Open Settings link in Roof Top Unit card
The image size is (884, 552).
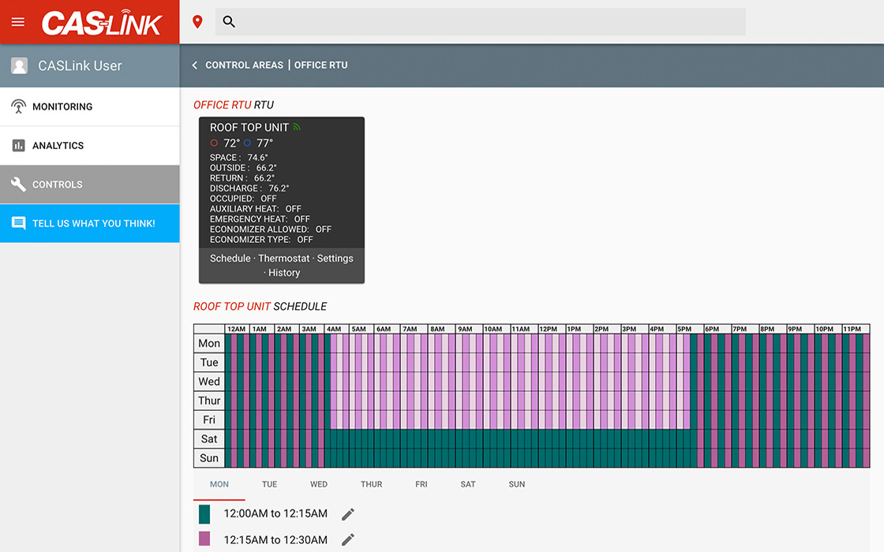[x=335, y=259]
